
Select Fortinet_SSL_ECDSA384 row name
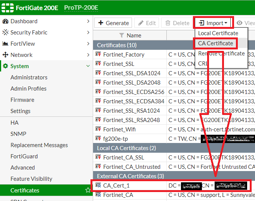pyautogui.click(x=134, y=101)
